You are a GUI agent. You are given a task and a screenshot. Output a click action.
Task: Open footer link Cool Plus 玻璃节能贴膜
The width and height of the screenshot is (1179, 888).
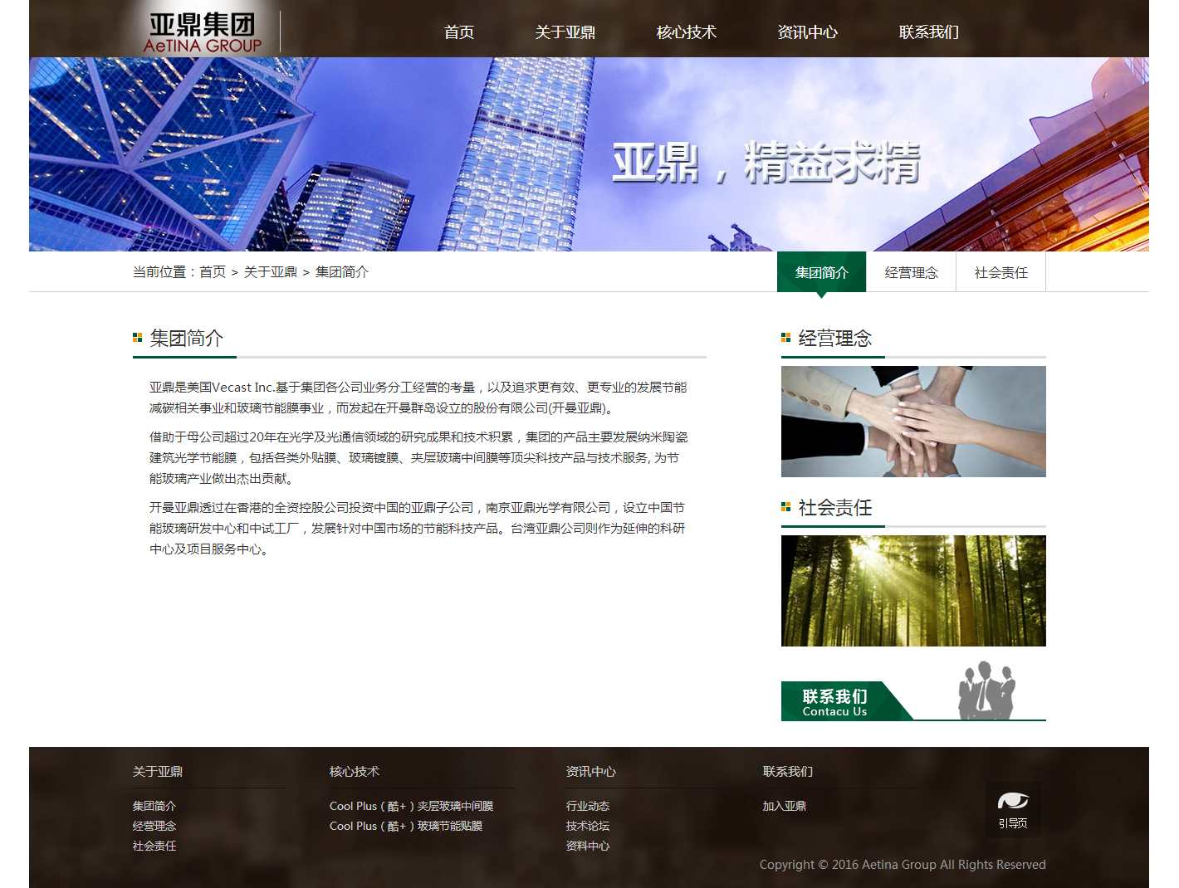(406, 826)
